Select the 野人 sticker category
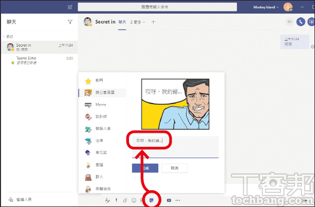Screen dimensions: 315x207 coord(102,177)
